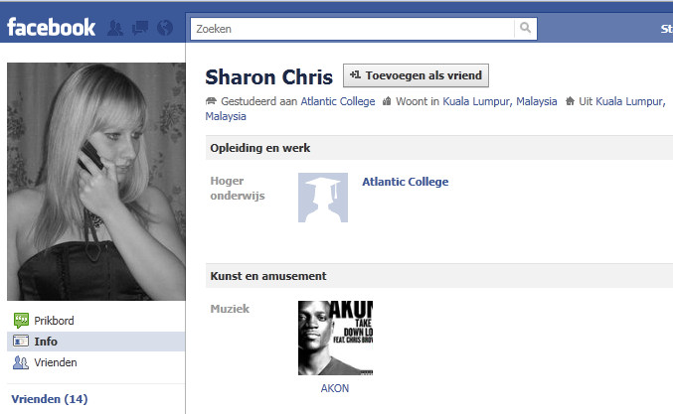This screenshot has height=414, width=673.
Task: Click the Hoger onderwijs label
Action: pos(238,189)
